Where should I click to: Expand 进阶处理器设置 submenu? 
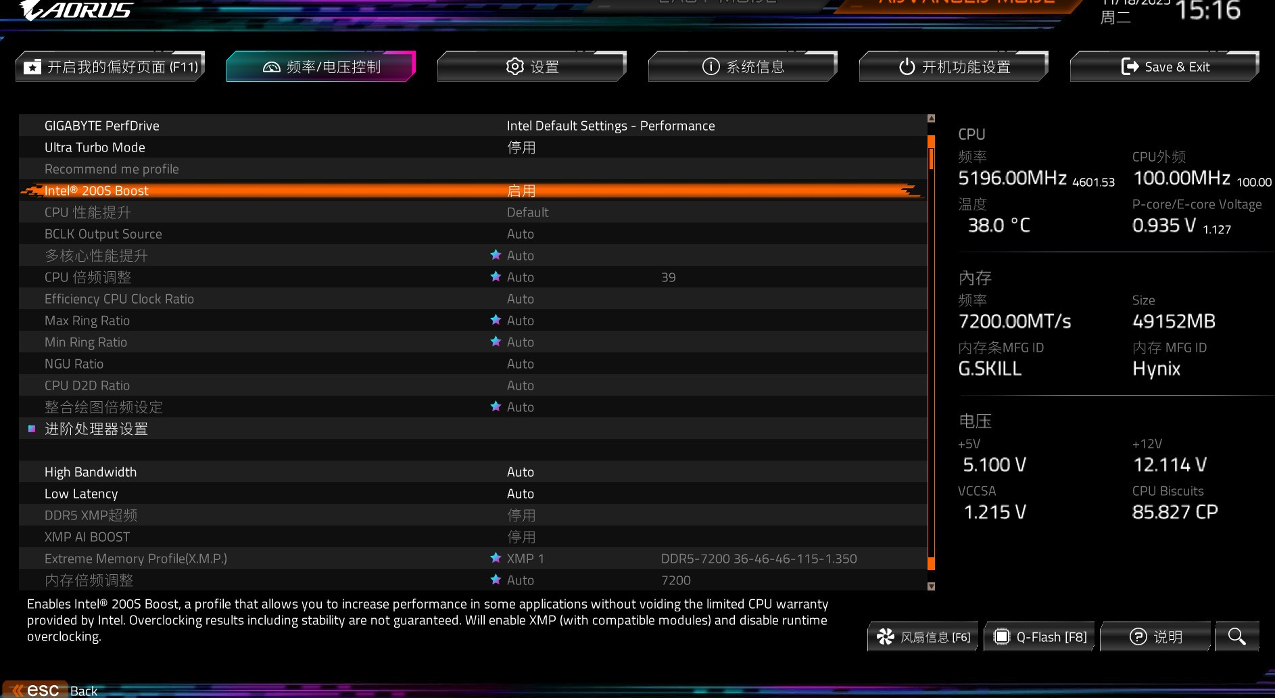tap(96, 428)
